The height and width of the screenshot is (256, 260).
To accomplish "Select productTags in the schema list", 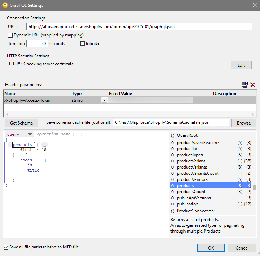I will (188, 149).
